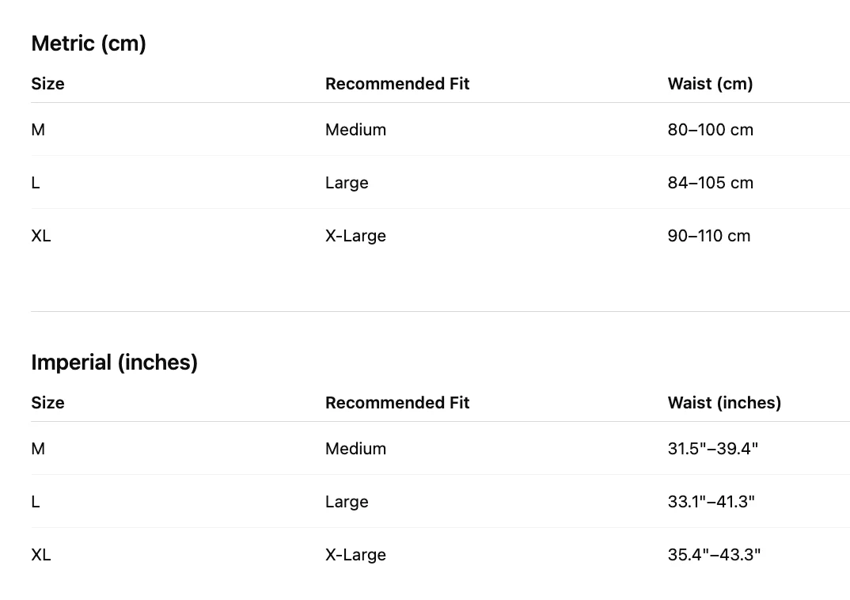Click the Waist (cm) column header
Screen dimensions: 850x600
[710, 83]
